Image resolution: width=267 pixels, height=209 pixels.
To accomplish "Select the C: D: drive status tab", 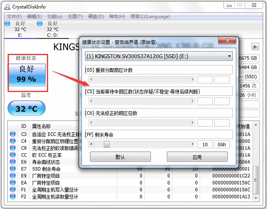I will point(53,29).
